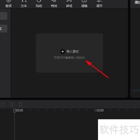Open the 转场 transitions tab

[x=69, y=4]
